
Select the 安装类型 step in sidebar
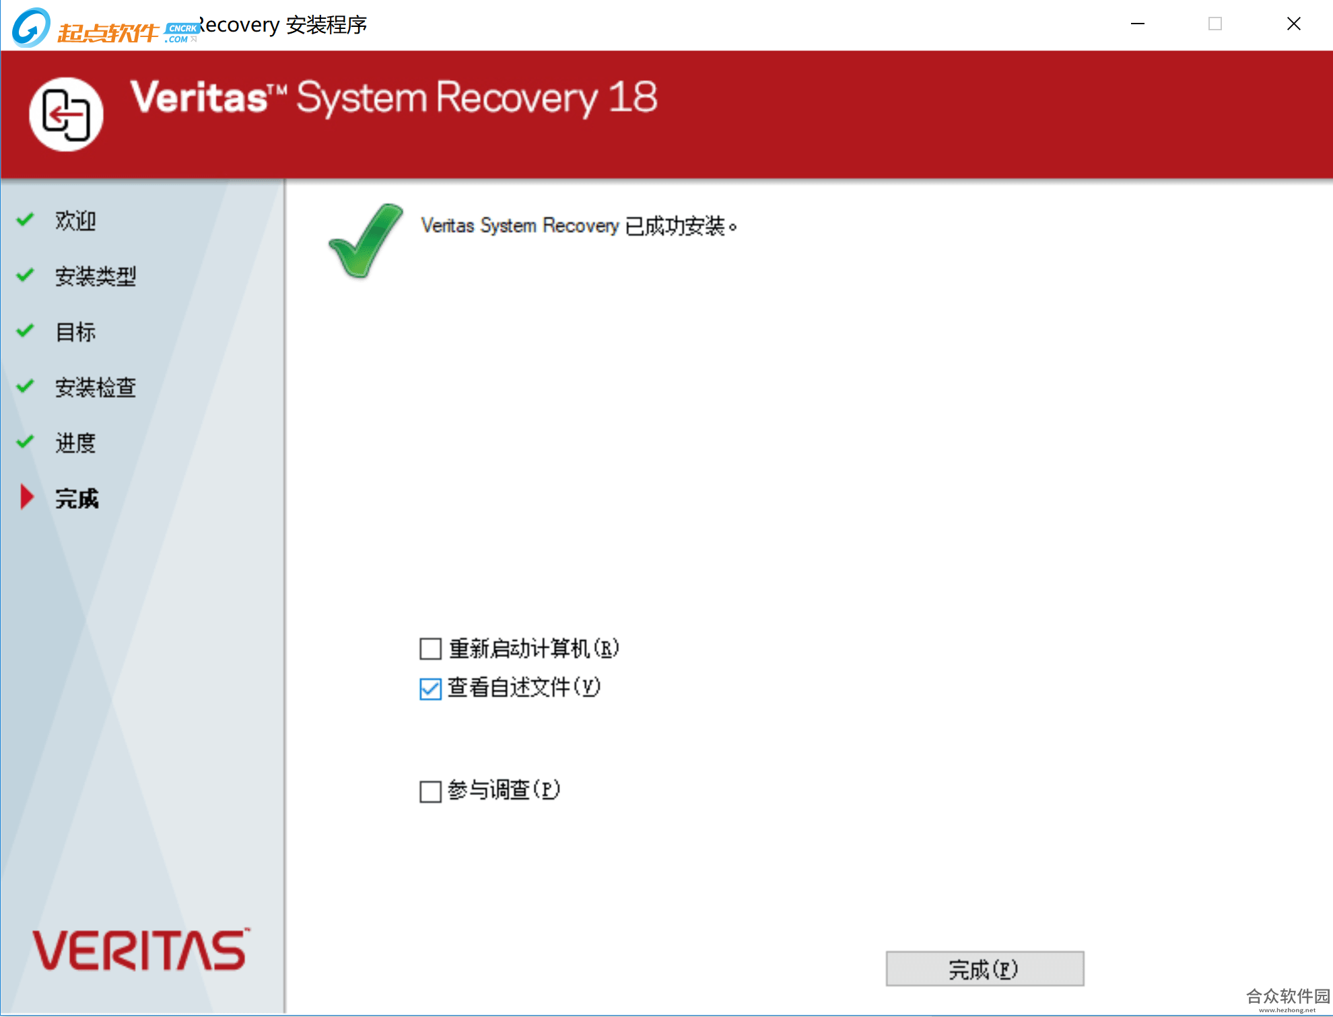[96, 276]
